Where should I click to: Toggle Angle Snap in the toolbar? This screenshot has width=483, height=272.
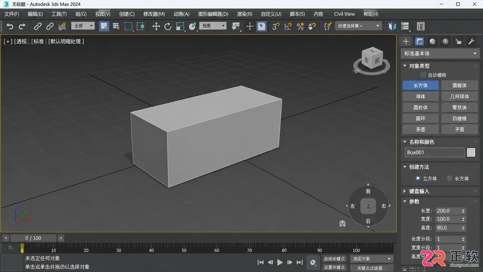click(x=288, y=26)
